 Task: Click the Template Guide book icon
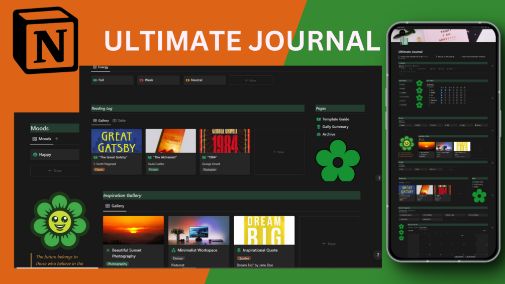(x=319, y=119)
